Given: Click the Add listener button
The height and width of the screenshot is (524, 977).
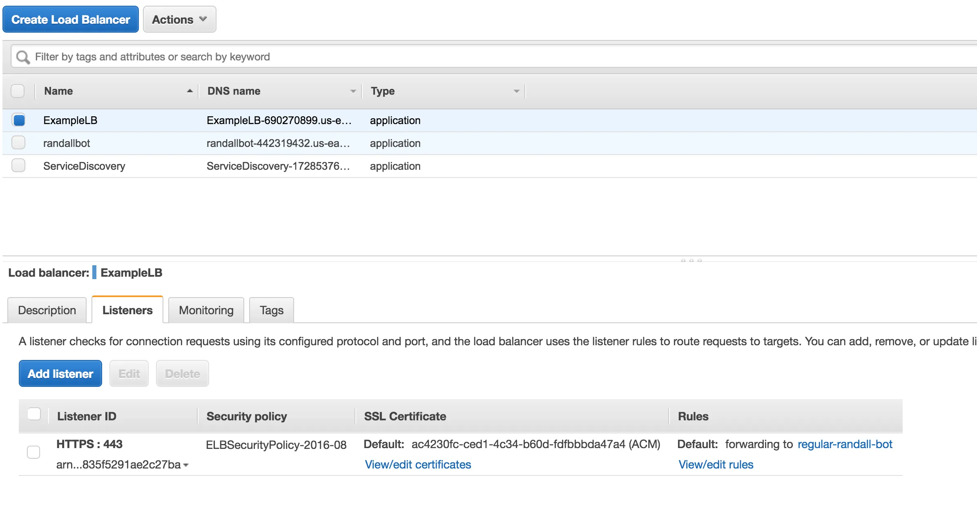Looking at the screenshot, I should pos(60,373).
